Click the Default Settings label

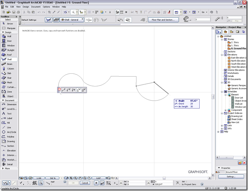point(29,20)
